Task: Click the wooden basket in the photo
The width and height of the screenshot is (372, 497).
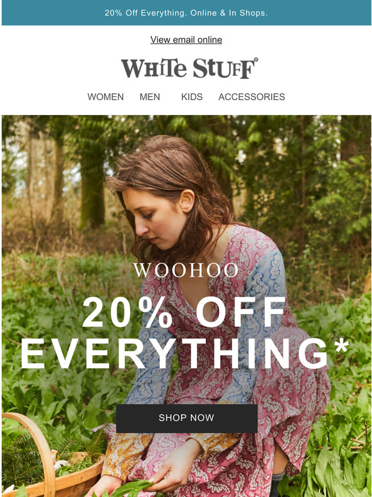Action: point(47,457)
